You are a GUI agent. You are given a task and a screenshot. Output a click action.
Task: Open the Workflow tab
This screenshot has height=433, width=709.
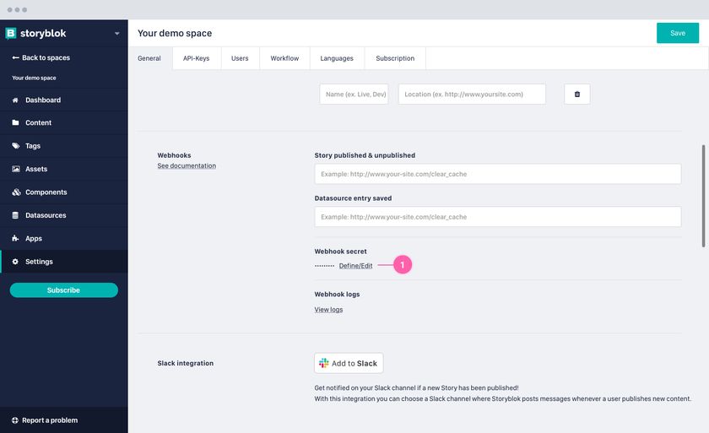click(284, 58)
